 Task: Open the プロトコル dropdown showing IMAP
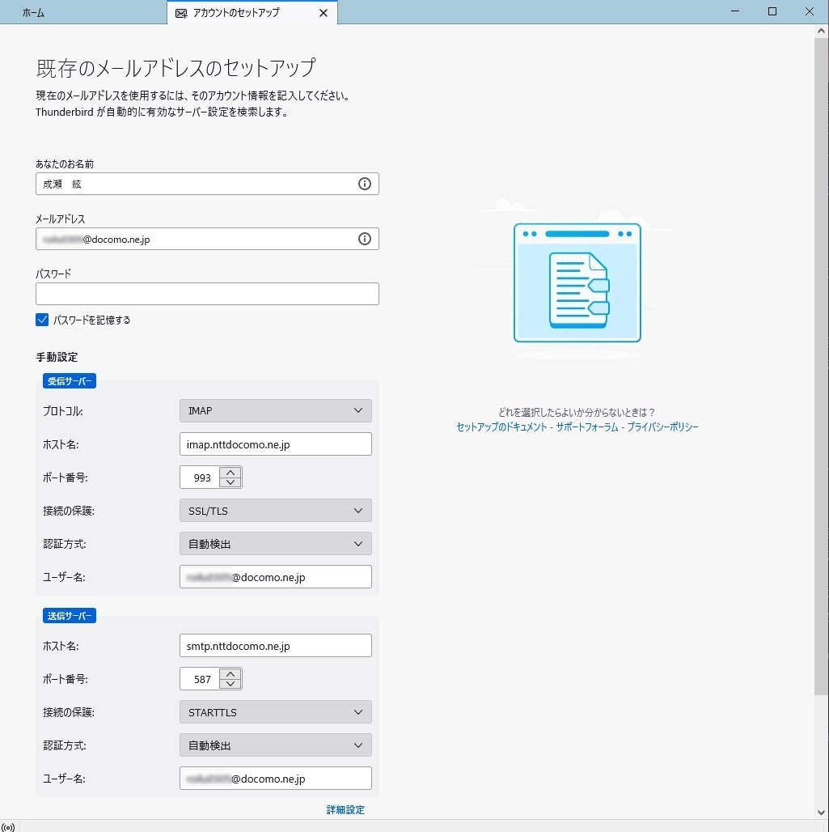point(275,410)
